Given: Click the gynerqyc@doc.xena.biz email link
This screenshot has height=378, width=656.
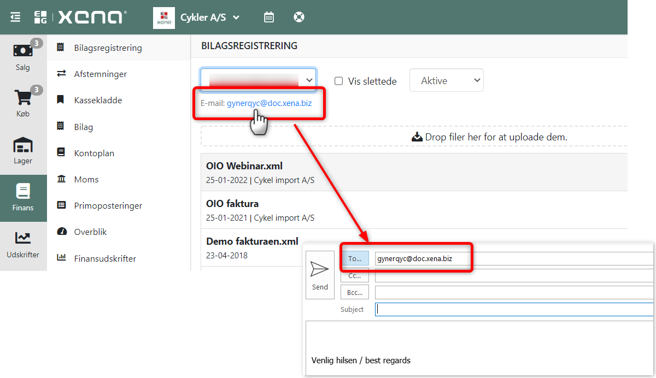Looking at the screenshot, I should point(270,103).
